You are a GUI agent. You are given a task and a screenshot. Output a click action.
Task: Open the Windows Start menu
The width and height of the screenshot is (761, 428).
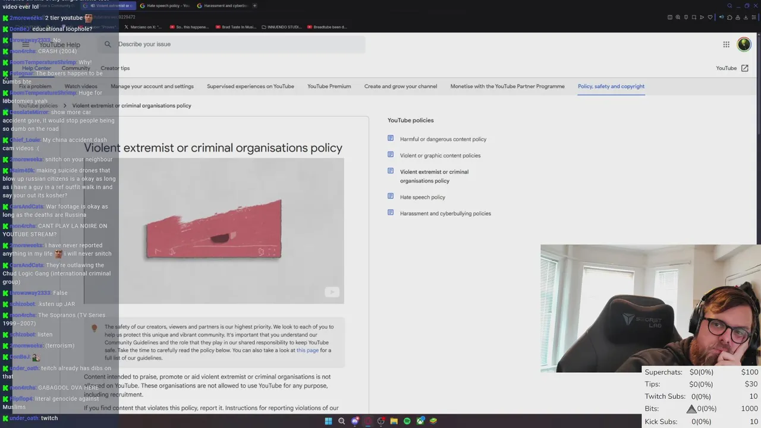(328, 421)
